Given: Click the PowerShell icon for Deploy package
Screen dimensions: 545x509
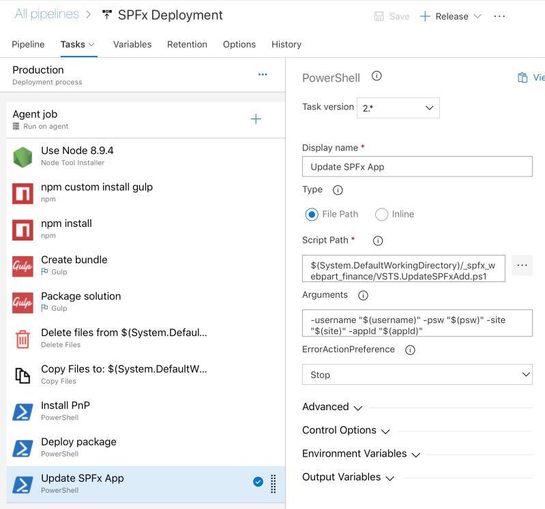Looking at the screenshot, I should pyautogui.click(x=23, y=448).
